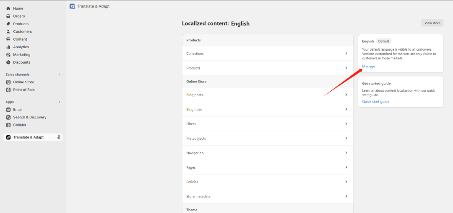Click the Apps heading in sidebar

coord(10,102)
